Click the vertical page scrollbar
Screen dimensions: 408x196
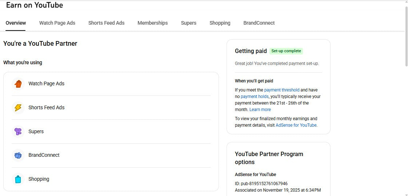[x=406, y=36]
